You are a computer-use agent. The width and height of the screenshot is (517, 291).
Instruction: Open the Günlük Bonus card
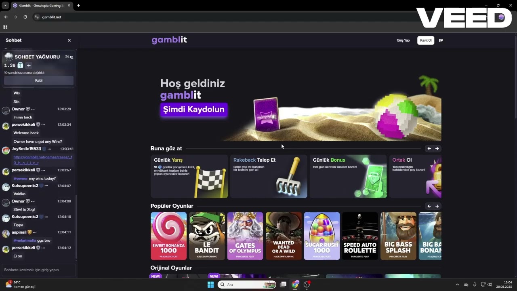[348, 176]
